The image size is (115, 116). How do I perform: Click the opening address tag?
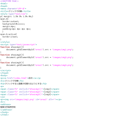6,105
